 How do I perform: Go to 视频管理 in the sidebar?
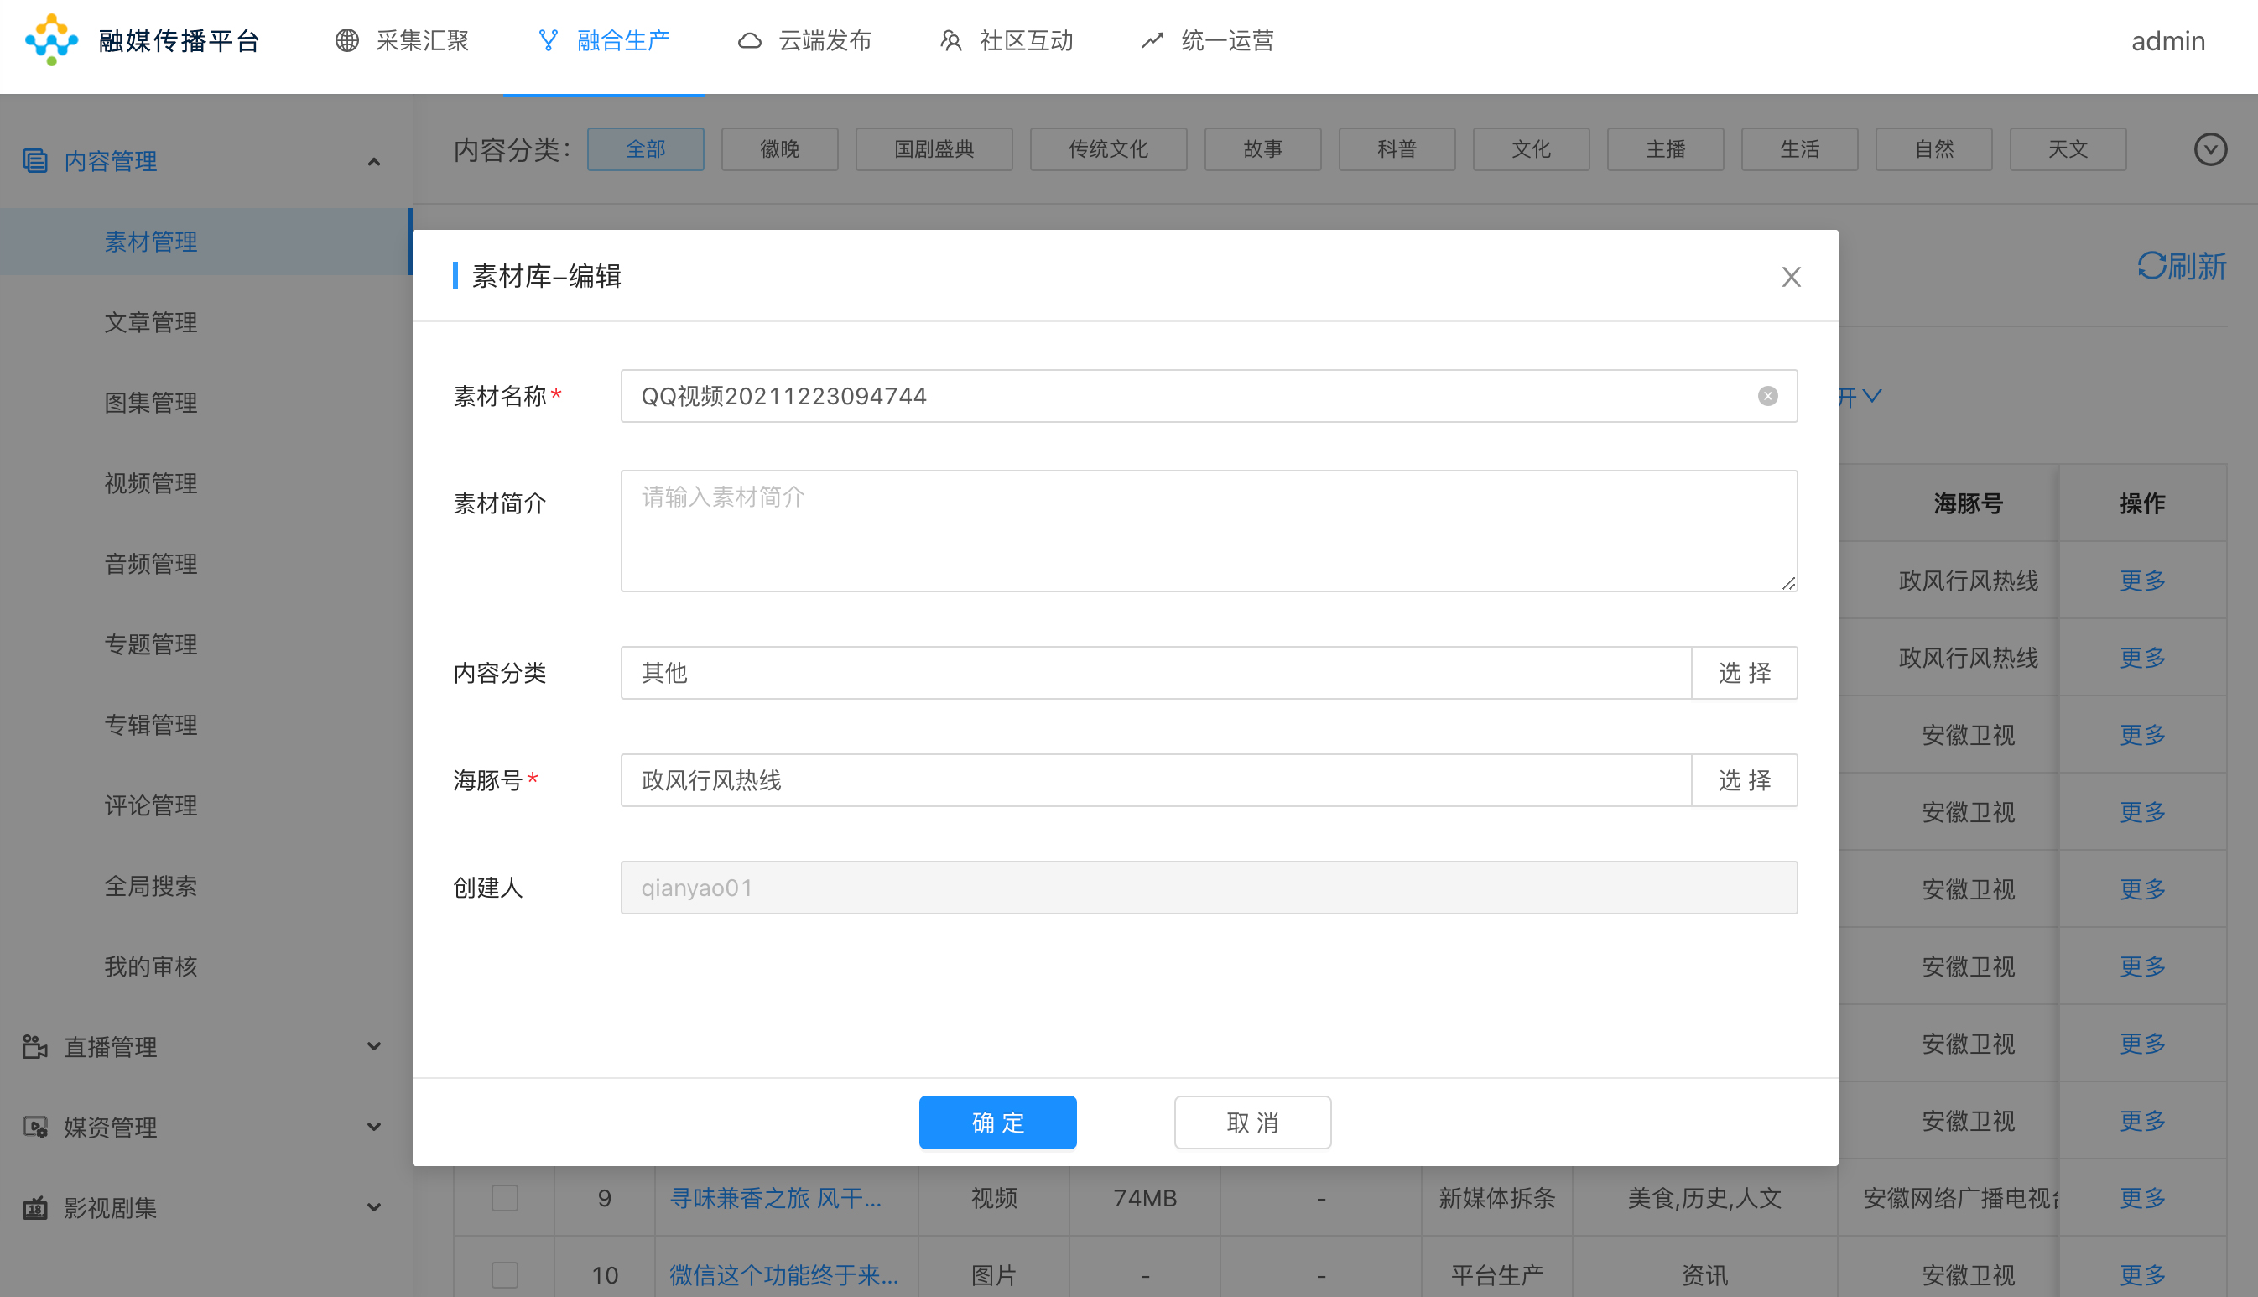pyautogui.click(x=150, y=484)
